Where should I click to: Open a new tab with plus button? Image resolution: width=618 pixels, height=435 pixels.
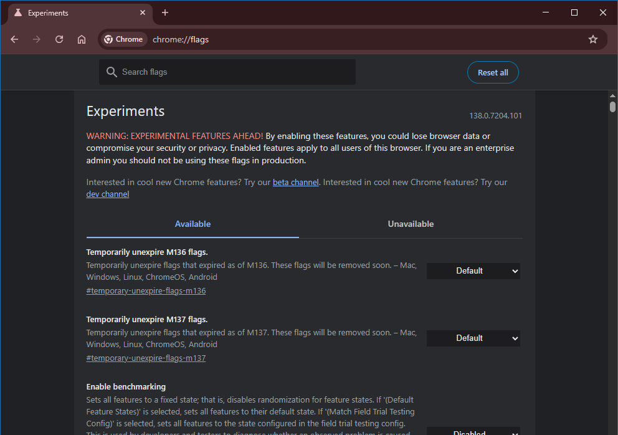tap(165, 12)
